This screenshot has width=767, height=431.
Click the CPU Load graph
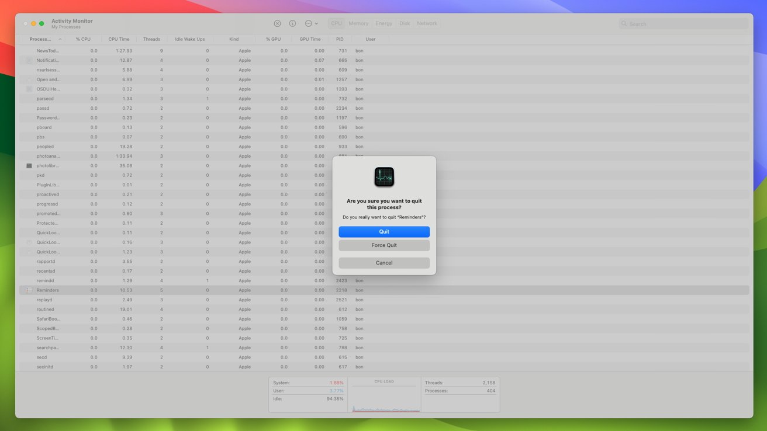(x=384, y=397)
